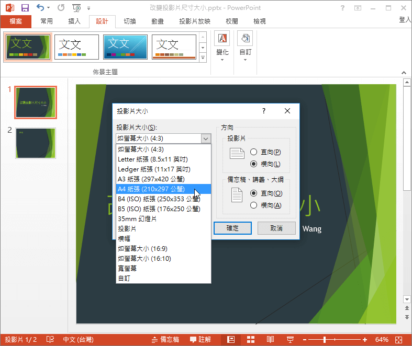The image size is (412, 346).
Task: Select landscape (橫向) for notes and handouts
Action: pyautogui.click(x=254, y=205)
